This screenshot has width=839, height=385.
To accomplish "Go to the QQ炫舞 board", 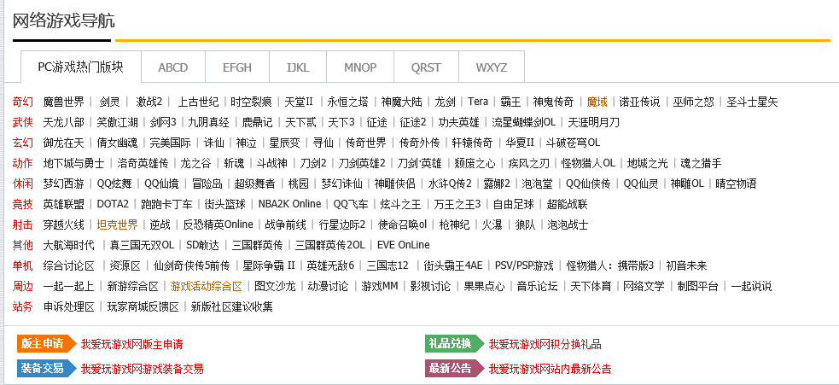I will [114, 184].
